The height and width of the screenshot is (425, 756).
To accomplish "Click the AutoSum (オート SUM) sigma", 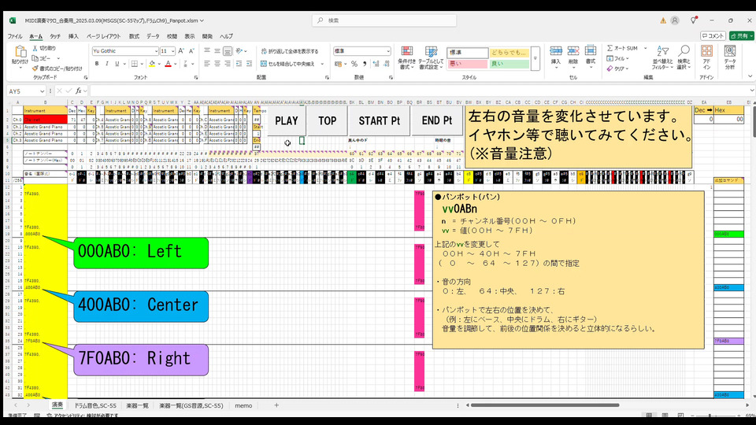I will (x=610, y=48).
